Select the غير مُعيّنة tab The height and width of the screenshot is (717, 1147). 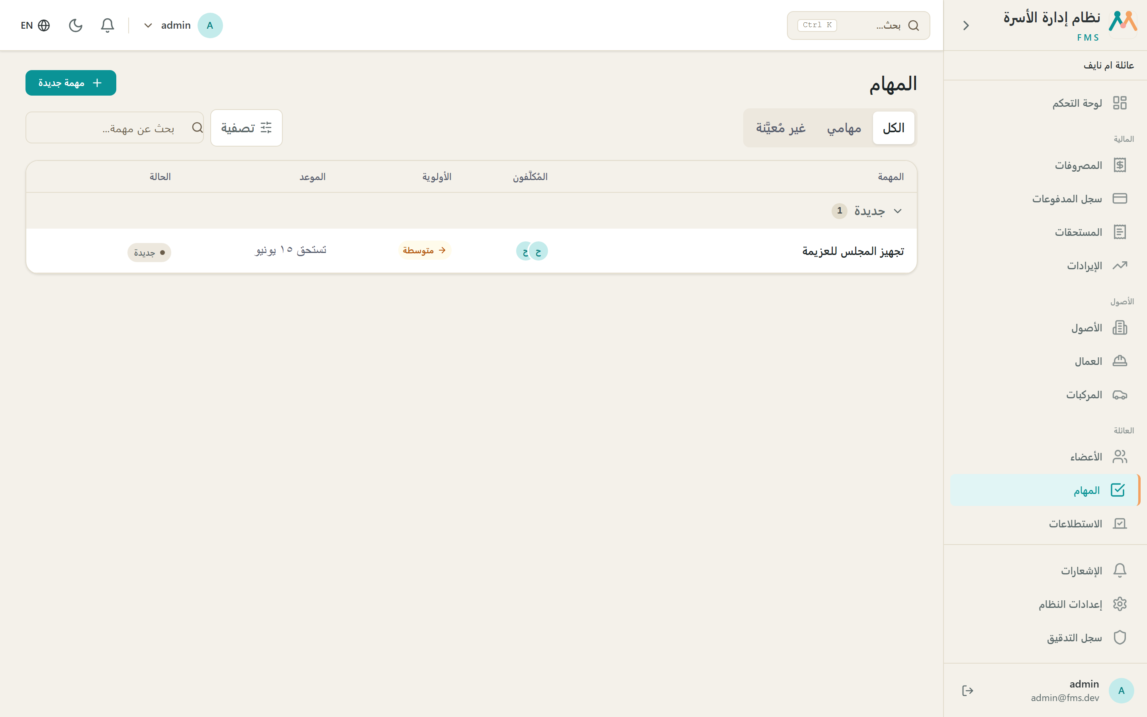click(x=781, y=127)
